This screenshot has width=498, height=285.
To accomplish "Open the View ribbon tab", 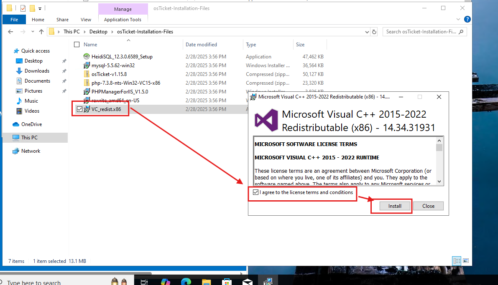I will point(86,20).
